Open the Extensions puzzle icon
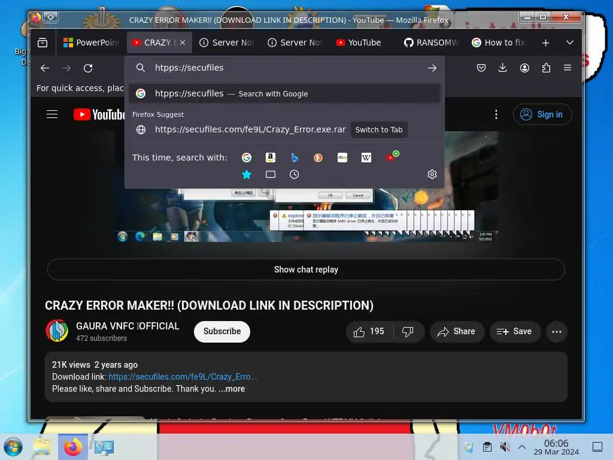Image resolution: width=613 pixels, height=460 pixels. [x=546, y=68]
